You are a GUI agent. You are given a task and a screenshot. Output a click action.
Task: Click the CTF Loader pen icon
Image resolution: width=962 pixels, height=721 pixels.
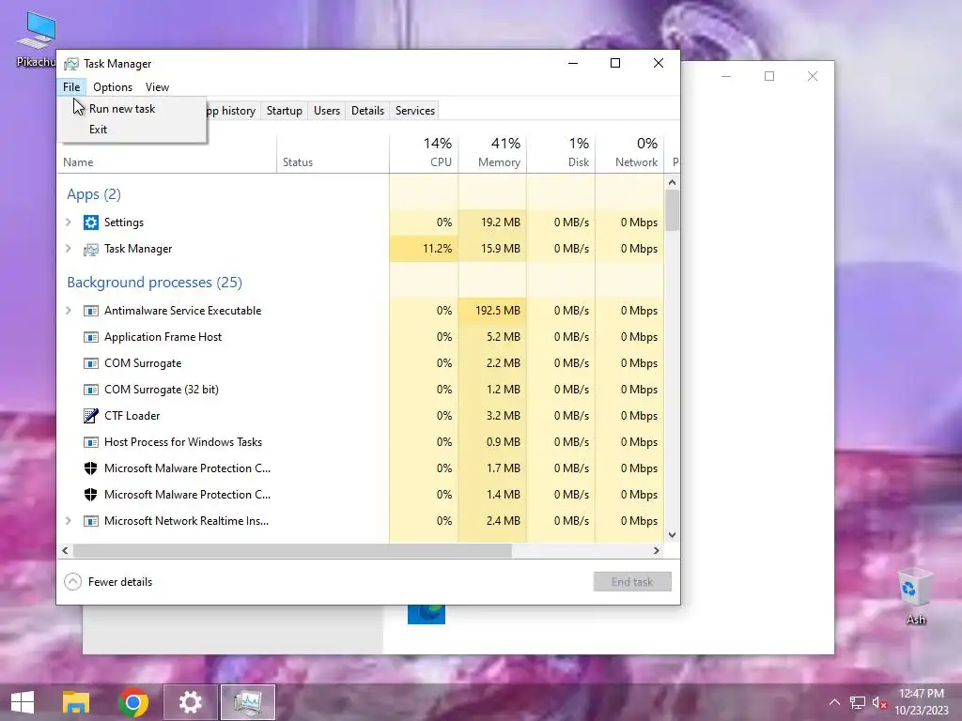[x=91, y=416]
